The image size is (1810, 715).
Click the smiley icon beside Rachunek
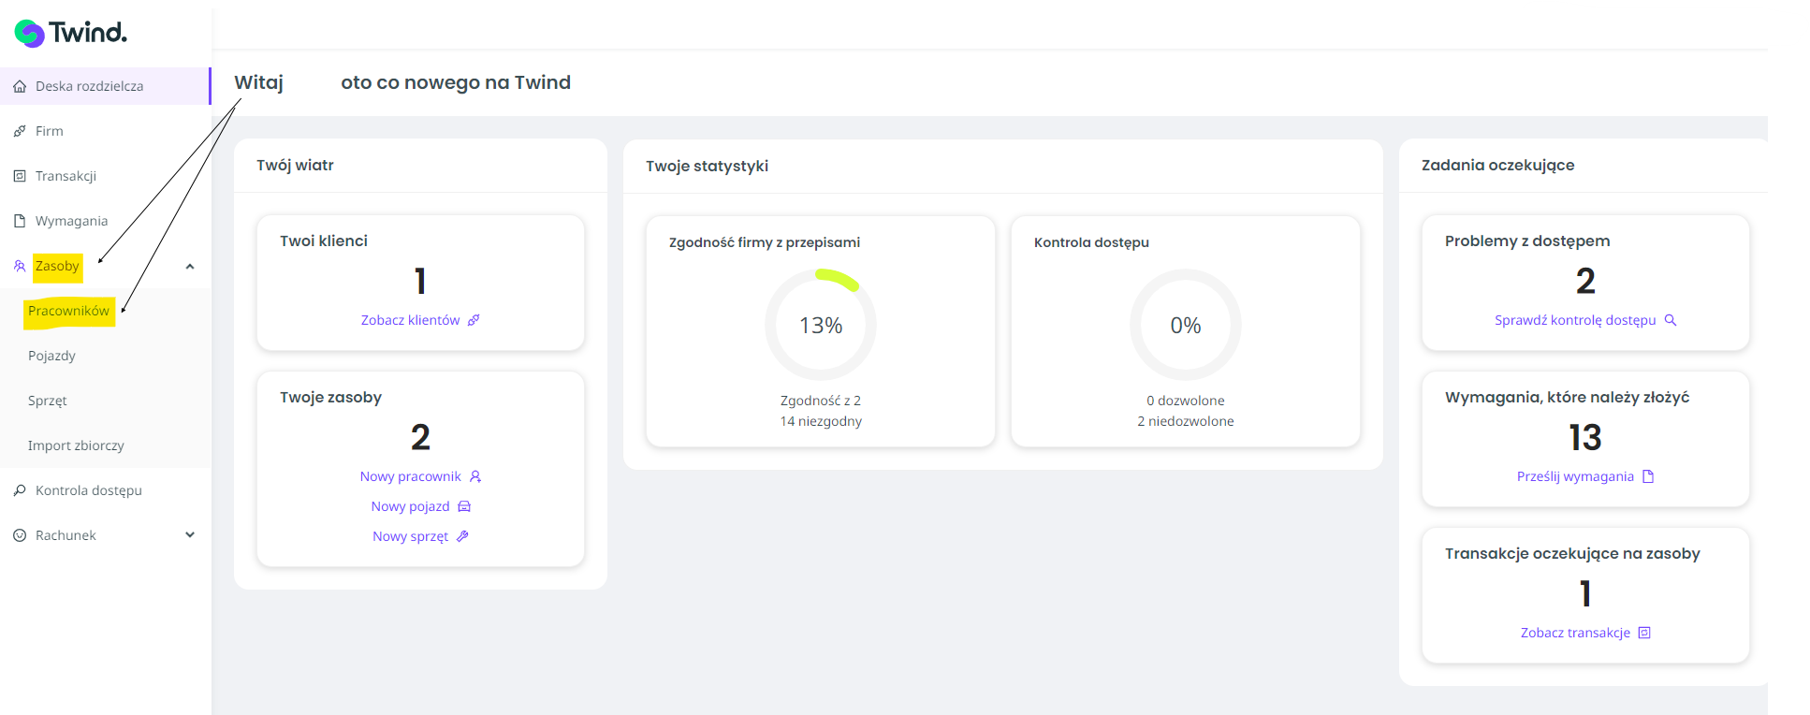(20, 535)
